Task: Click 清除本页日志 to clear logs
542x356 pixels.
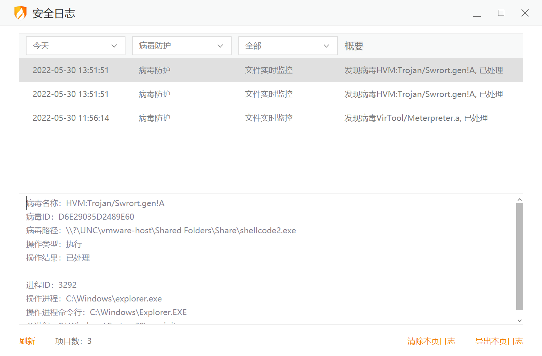Action: click(431, 341)
